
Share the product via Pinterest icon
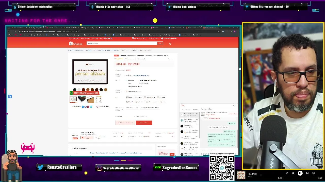[88, 107]
